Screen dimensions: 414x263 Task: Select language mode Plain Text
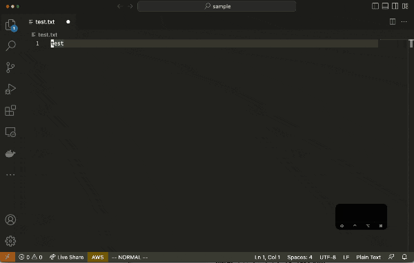pyautogui.click(x=368, y=257)
